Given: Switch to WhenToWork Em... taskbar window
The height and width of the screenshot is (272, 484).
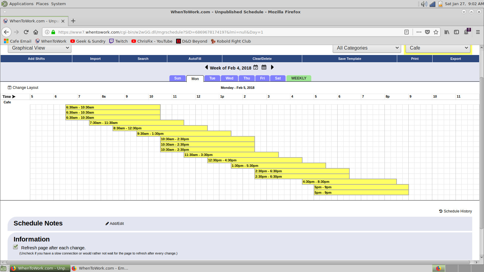Looking at the screenshot, I should pyautogui.click(x=100, y=268).
